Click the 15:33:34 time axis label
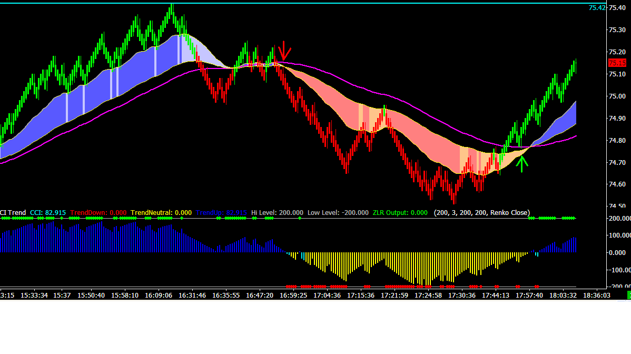 (x=34, y=296)
